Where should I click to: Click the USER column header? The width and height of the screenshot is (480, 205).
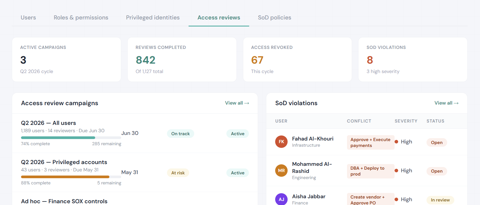tap(281, 121)
